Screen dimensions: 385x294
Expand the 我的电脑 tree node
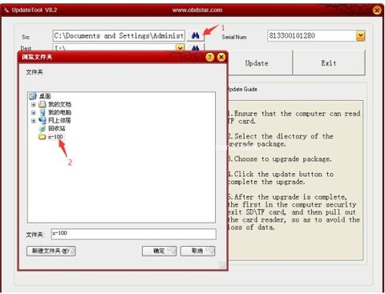click(34, 112)
